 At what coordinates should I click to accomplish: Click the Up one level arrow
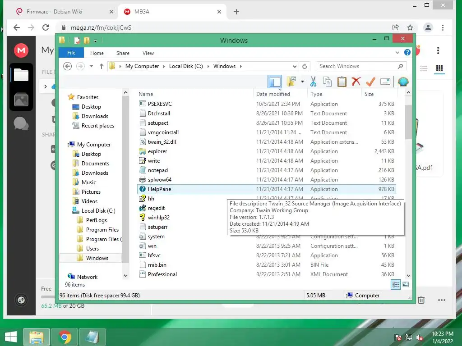pyautogui.click(x=102, y=66)
